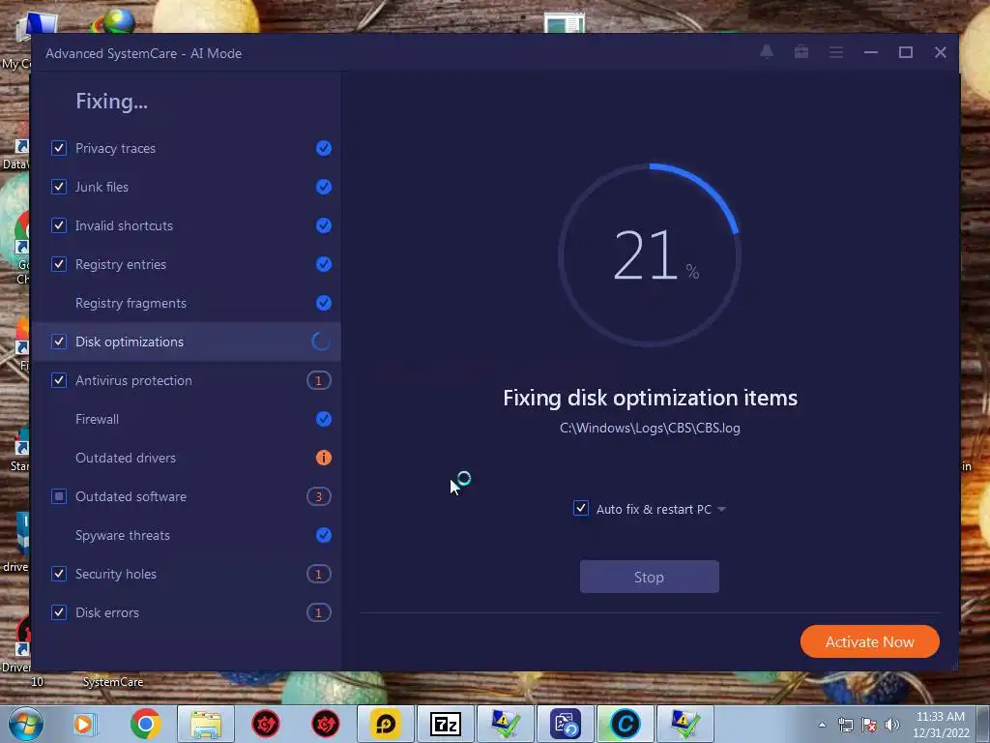Uncheck Security holes checkbox
990x743 pixels.
(x=59, y=574)
